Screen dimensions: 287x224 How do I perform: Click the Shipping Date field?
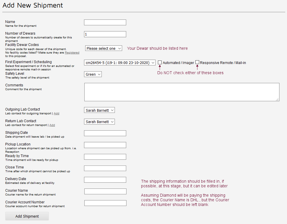[x=105, y=133]
